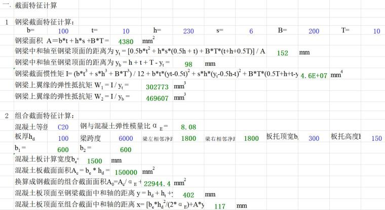This screenshot has height=210, width=385.
Task: Click the h value cell showing 230
Action: [x=188, y=31]
